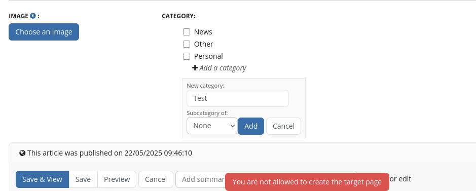
Task: Click into the Add summary input field
Action: pos(200,179)
